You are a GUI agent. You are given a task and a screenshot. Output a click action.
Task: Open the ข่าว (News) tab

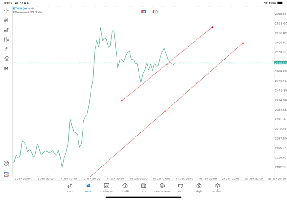(143, 188)
